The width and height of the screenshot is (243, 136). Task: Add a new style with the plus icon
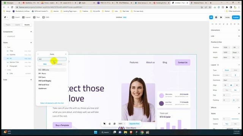click(x=31, y=43)
